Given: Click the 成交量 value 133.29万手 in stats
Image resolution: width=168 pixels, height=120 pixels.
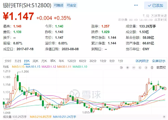Looking at the screenshot, I should (x=148, y=26).
